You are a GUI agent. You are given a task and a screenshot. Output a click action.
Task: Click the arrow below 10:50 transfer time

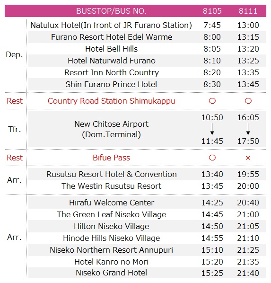point(212,129)
